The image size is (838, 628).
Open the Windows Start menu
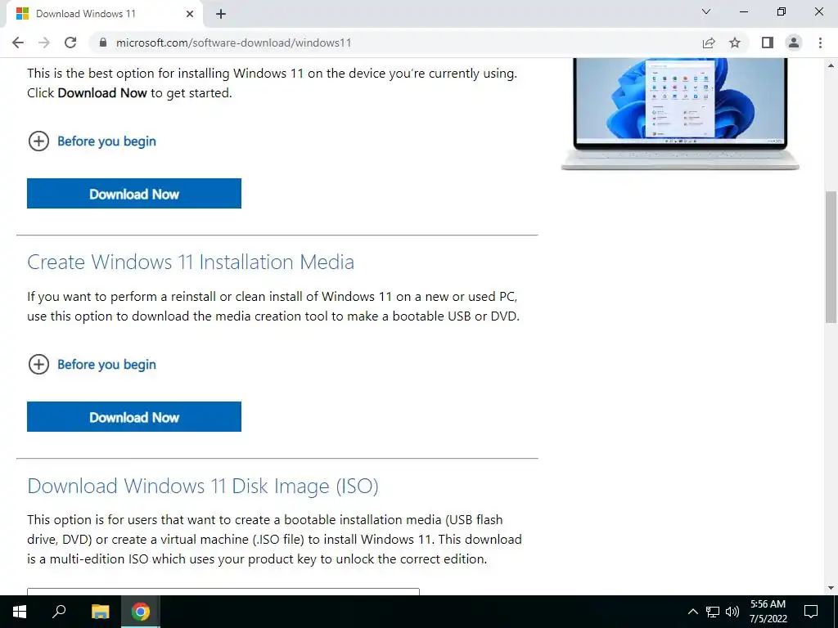coord(20,612)
